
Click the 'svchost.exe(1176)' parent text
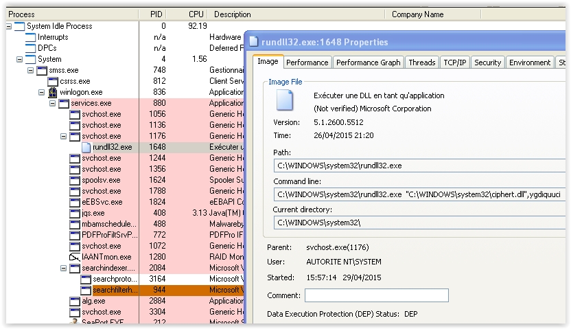tap(337, 247)
